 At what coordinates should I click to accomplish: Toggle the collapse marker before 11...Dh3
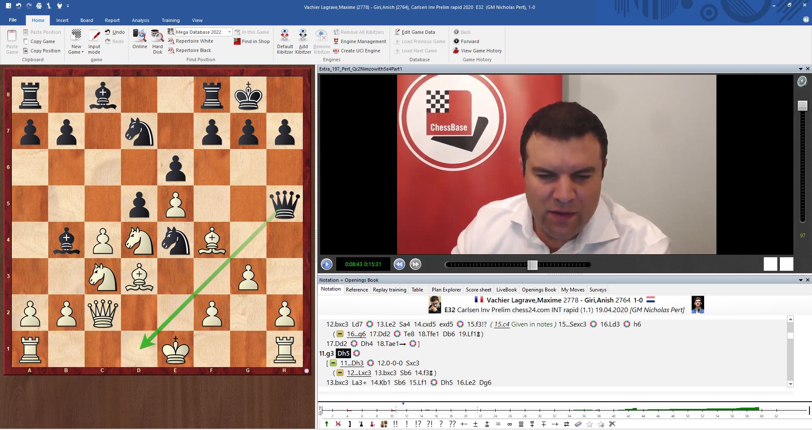[x=333, y=363]
